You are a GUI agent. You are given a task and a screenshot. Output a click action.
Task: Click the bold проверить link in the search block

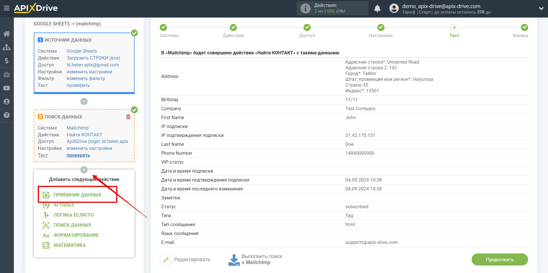[78, 155]
